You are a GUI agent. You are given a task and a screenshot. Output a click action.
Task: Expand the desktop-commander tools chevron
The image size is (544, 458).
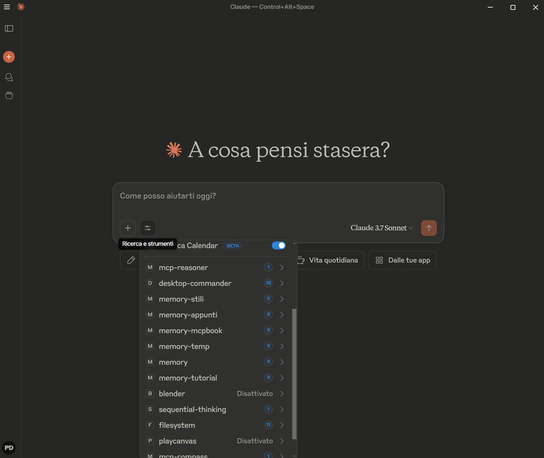pyautogui.click(x=282, y=283)
